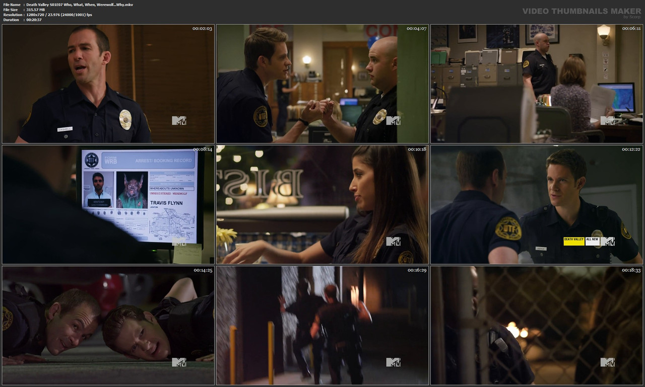645x387 pixels.
Task: Open the Travis Flynn booking record thumbnail
Action: point(107,204)
